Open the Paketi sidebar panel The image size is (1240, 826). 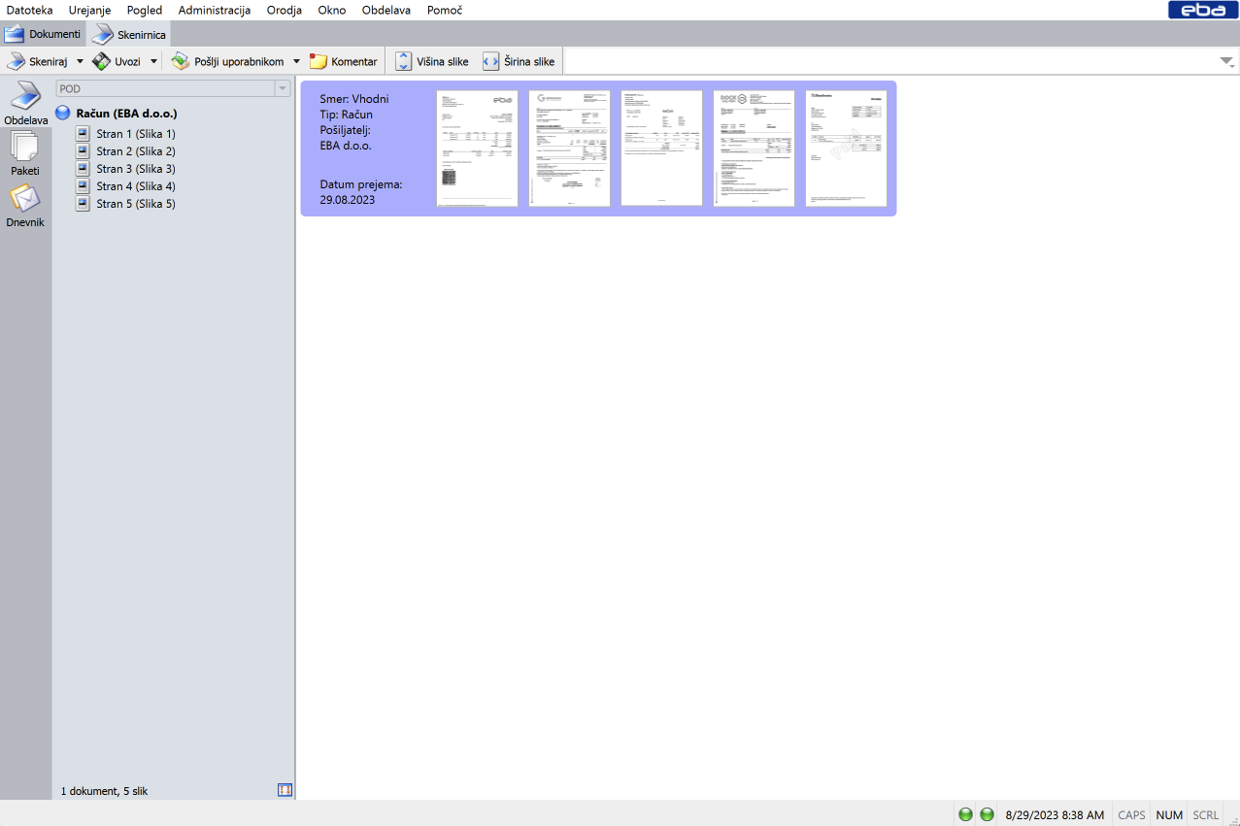click(x=25, y=153)
